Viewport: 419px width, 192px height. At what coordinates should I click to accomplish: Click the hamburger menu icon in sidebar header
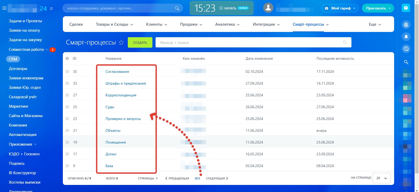click(4, 8)
